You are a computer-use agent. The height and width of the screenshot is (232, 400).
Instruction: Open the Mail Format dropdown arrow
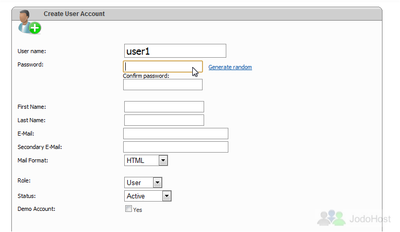coord(163,160)
